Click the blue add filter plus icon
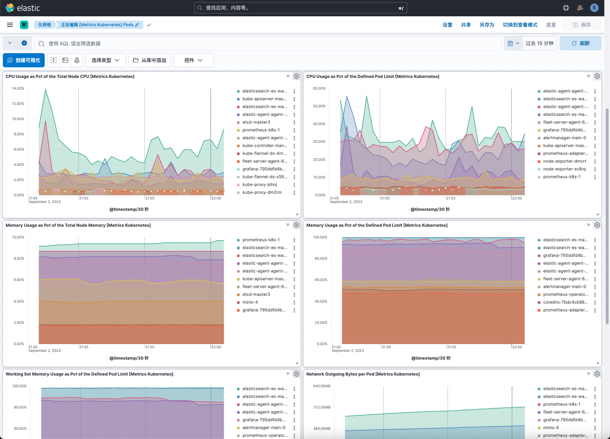This screenshot has height=439, width=610. 24,43
